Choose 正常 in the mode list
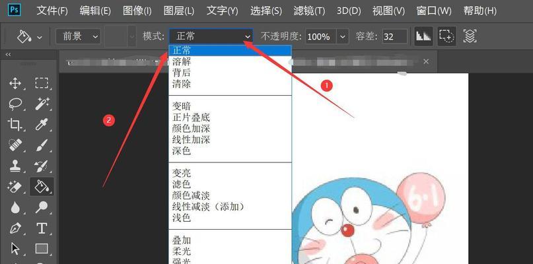 pyautogui.click(x=230, y=51)
